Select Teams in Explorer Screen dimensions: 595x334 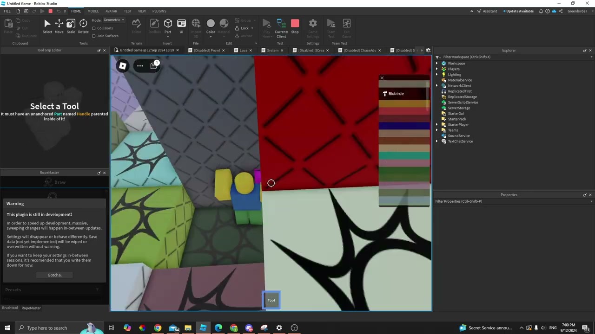coord(453,130)
